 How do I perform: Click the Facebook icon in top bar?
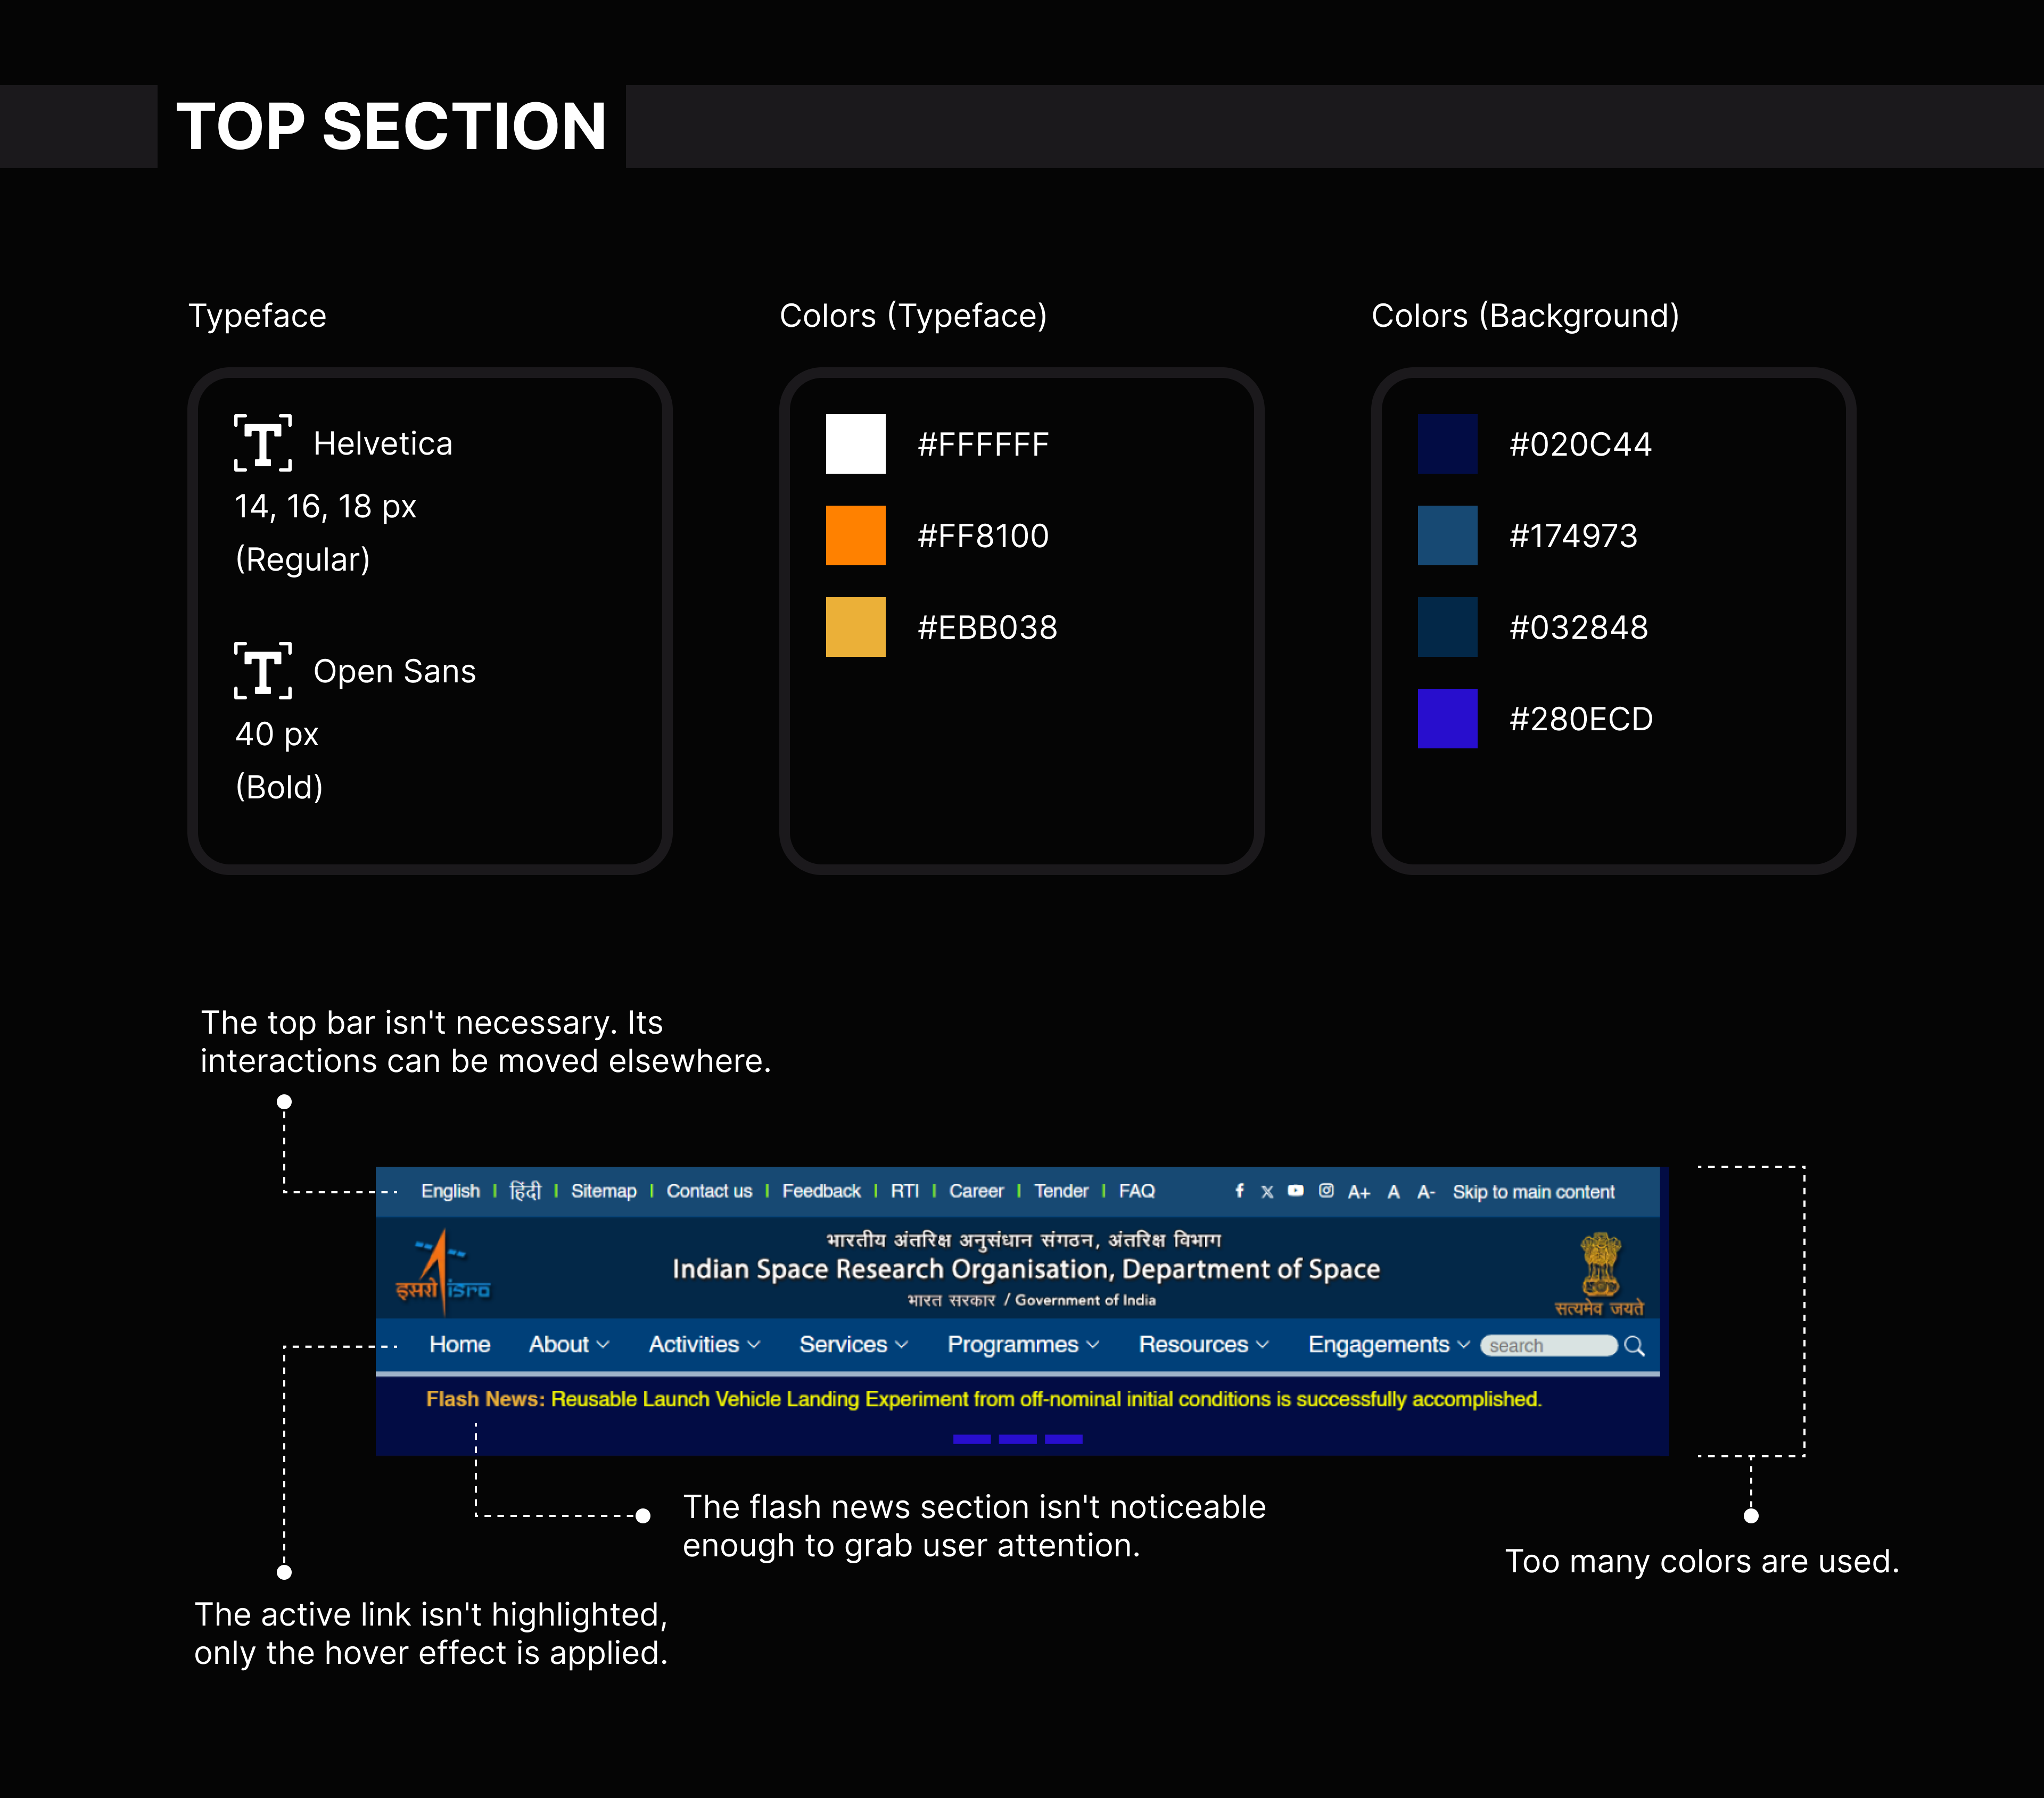point(1239,1190)
